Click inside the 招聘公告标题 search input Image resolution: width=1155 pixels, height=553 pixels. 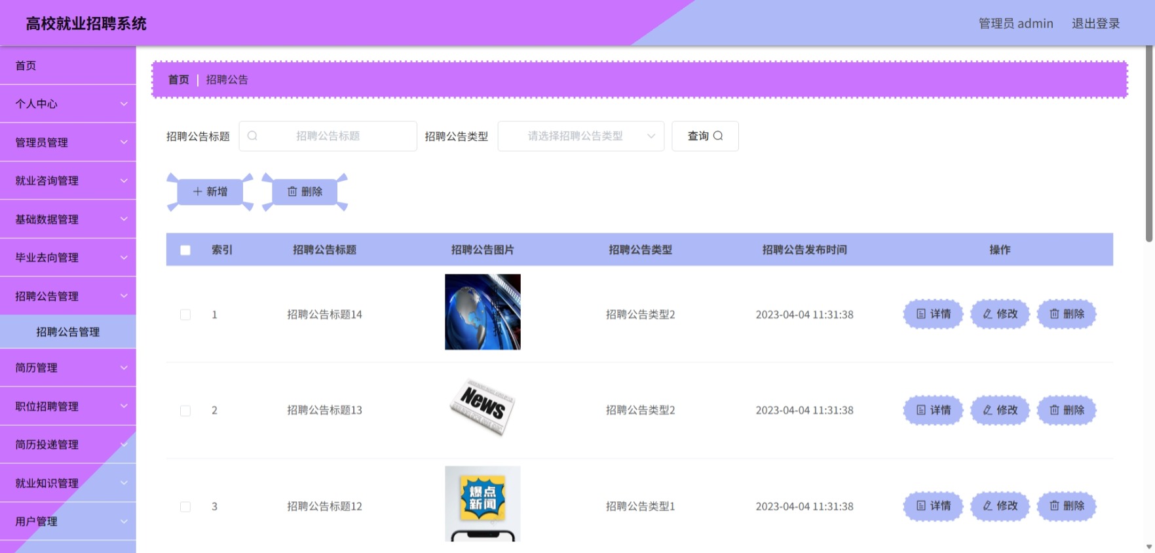point(328,136)
